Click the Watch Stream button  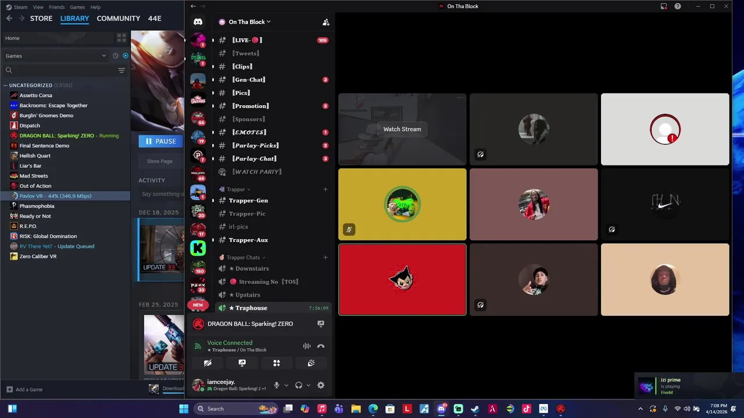point(402,129)
